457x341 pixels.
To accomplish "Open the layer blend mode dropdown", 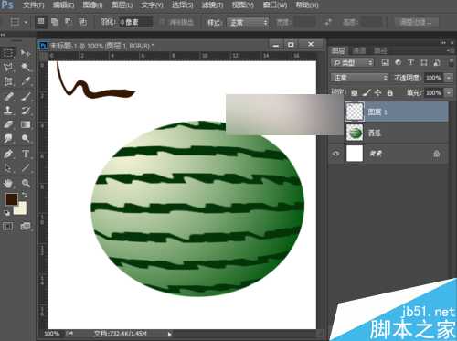I will tap(359, 78).
